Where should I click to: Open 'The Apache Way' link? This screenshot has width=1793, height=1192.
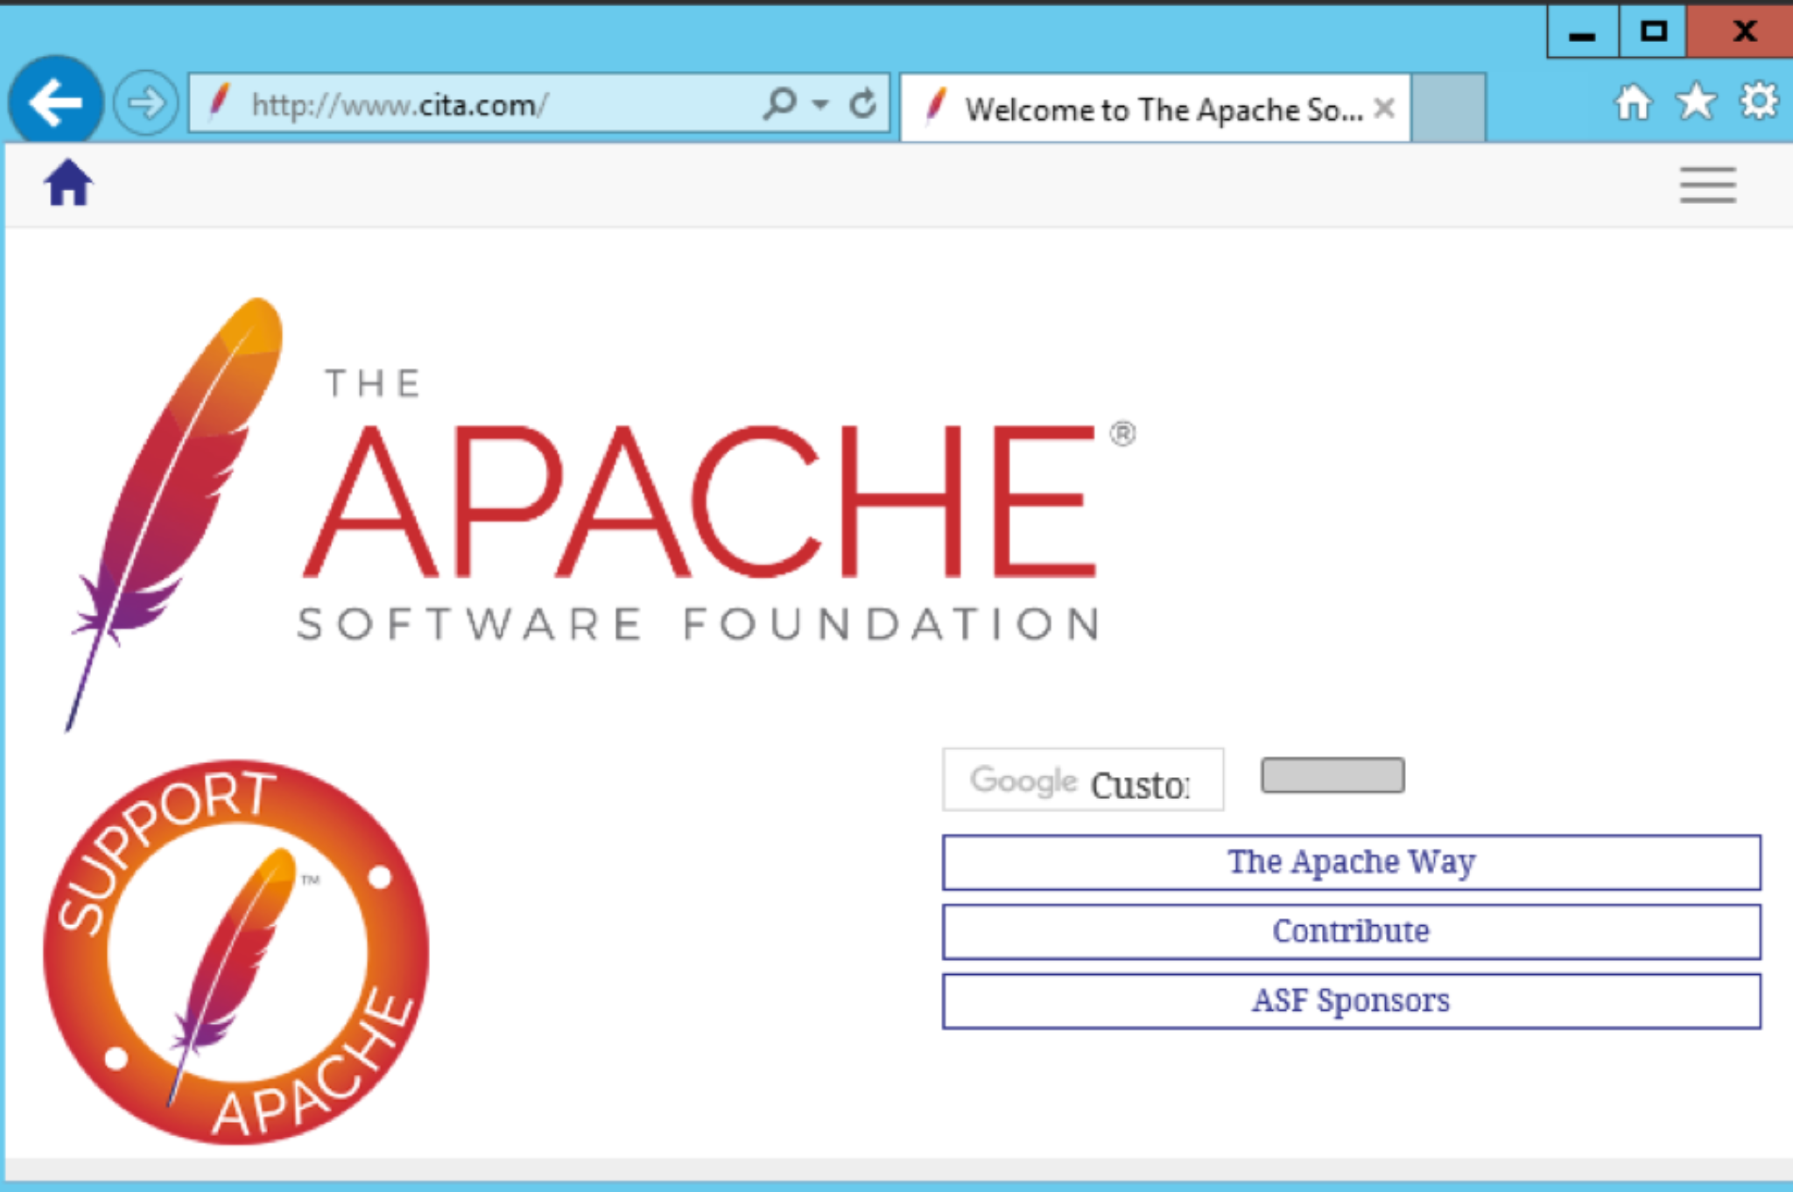coord(1351,862)
